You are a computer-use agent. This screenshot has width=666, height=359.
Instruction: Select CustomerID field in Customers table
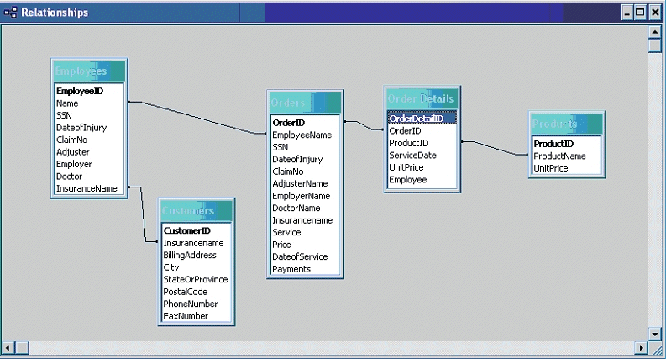point(197,230)
